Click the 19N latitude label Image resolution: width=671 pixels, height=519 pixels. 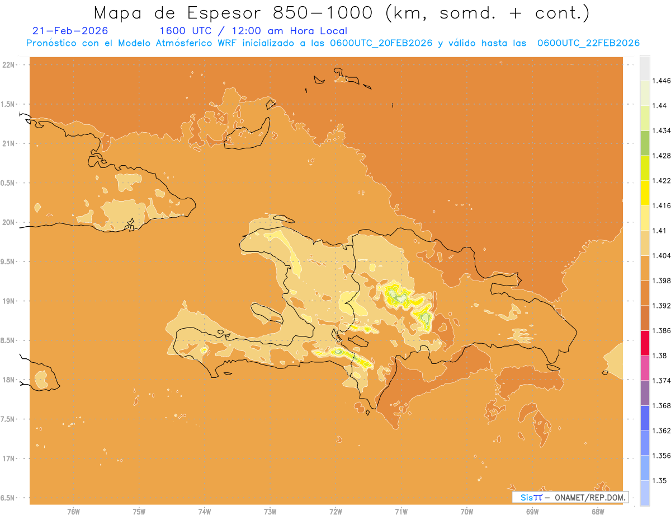(x=10, y=301)
